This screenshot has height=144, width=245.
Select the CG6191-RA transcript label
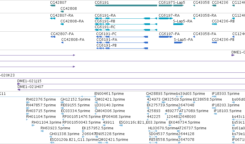pos(105,16)
